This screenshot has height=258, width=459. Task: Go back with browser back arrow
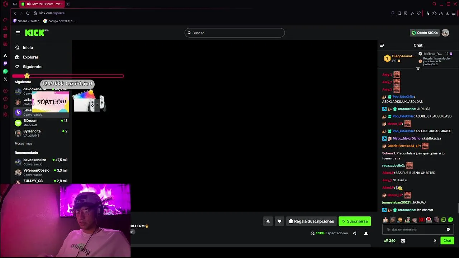(x=15, y=13)
